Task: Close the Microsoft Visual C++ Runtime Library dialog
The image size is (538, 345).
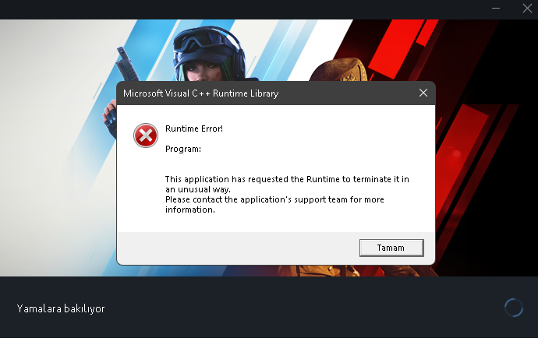Action: (423, 93)
